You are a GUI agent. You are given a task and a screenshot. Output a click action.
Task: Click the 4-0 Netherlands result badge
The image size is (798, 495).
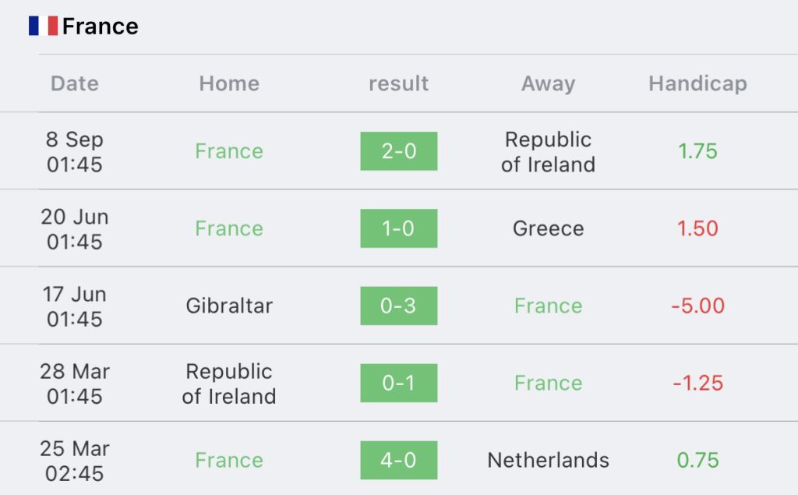(398, 461)
